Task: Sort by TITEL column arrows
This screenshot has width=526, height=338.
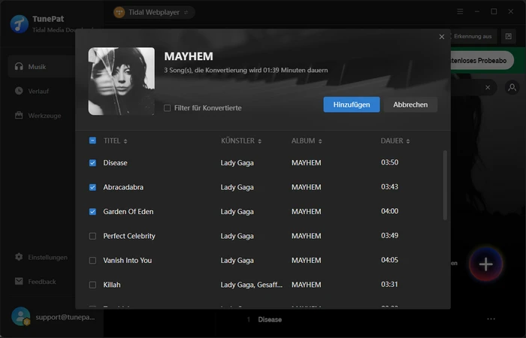Action: (x=125, y=141)
